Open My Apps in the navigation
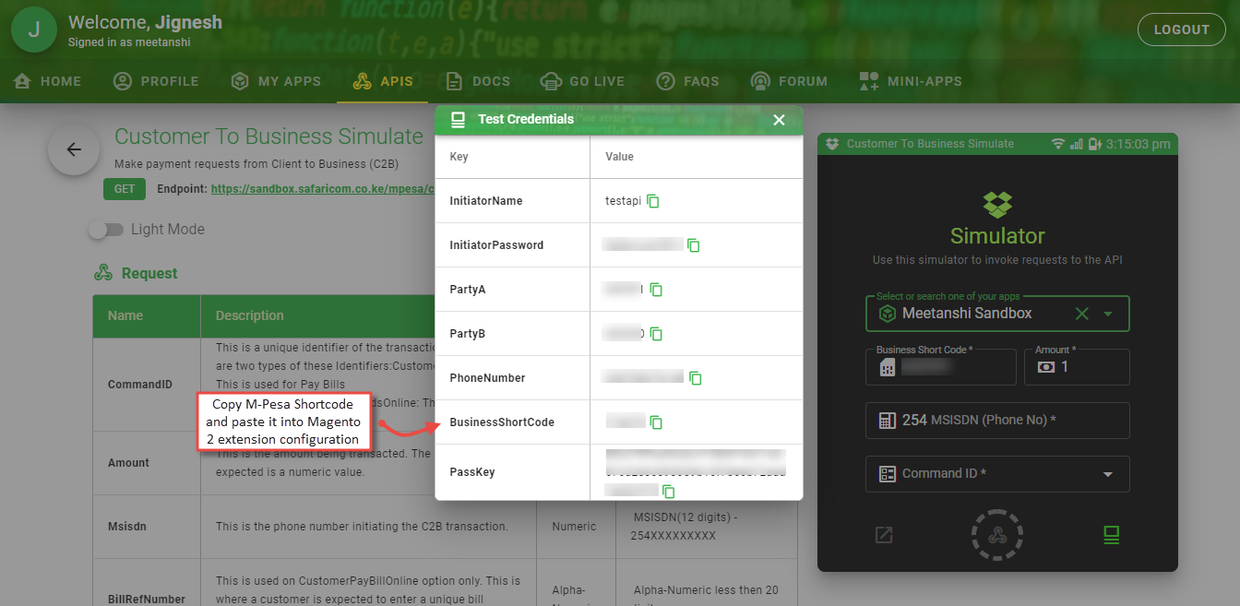Viewport: 1240px width, 606px height. click(276, 81)
